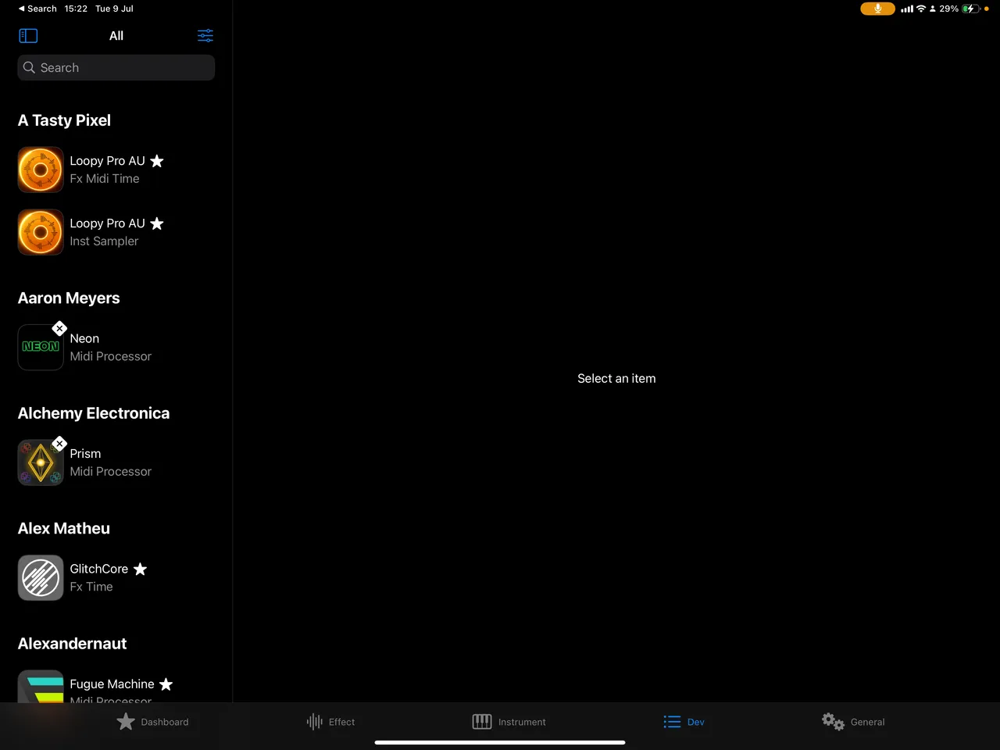Tap the orange microphone indicator

(877, 9)
